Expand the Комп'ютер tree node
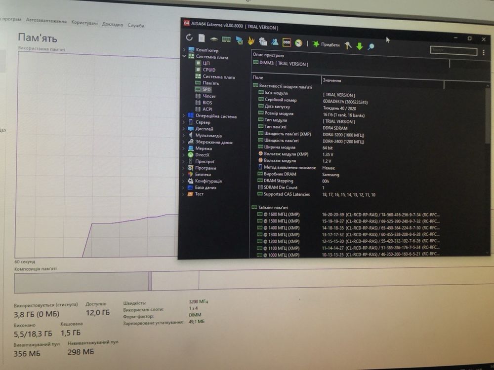 (184, 49)
